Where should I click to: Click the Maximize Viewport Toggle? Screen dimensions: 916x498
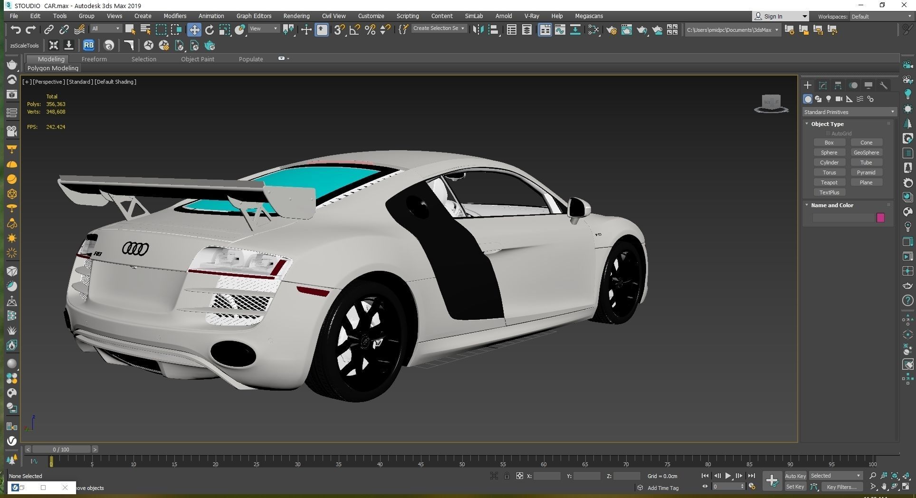coord(906,487)
